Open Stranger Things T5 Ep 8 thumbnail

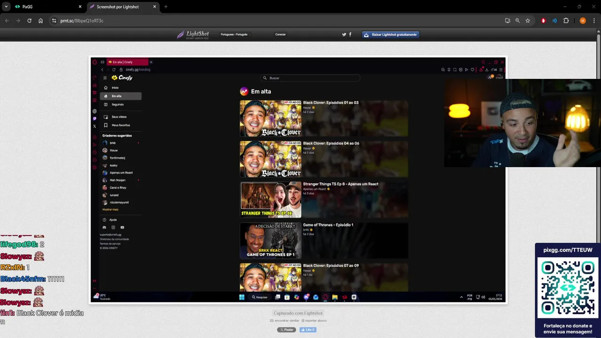pyautogui.click(x=270, y=200)
